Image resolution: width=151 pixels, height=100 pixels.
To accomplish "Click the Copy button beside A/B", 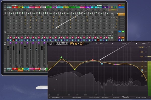I will coord(106,43).
